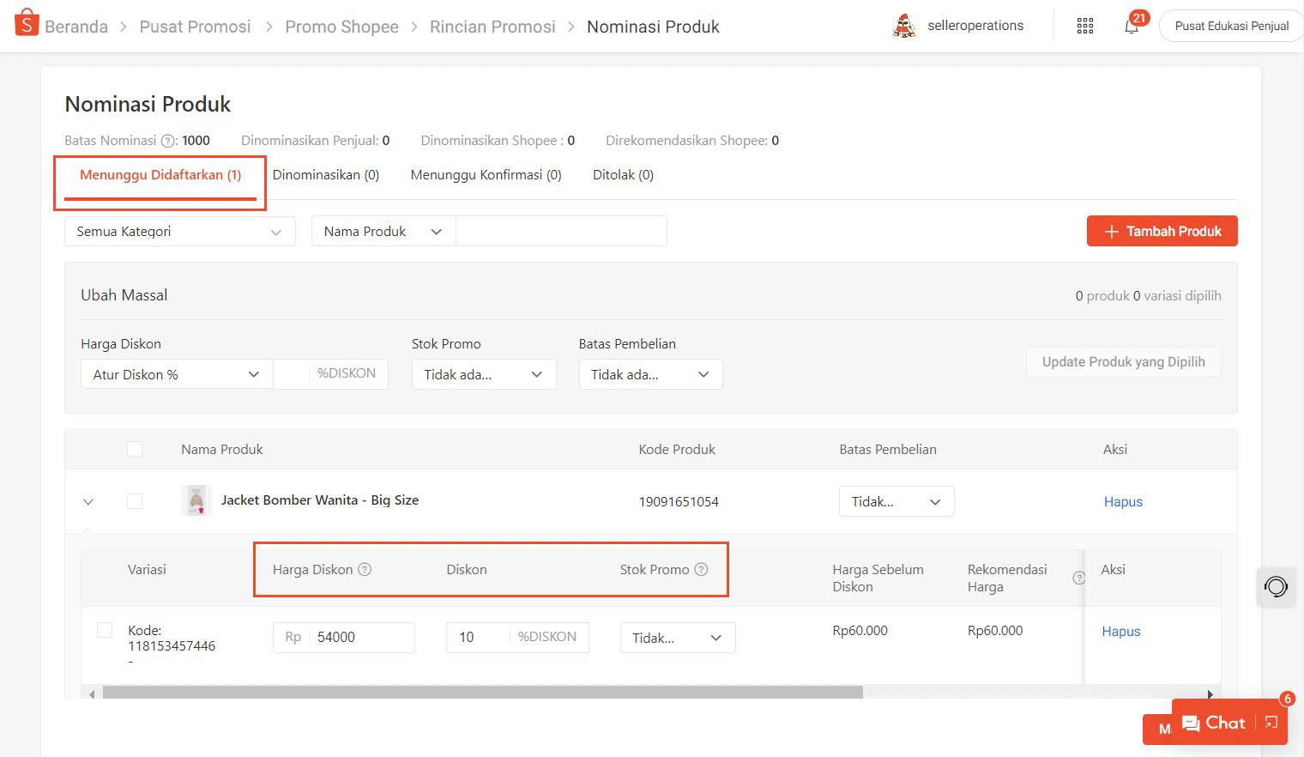Switch to the Dinominasikan (0) tab
The height and width of the screenshot is (757, 1304).
[x=325, y=175]
